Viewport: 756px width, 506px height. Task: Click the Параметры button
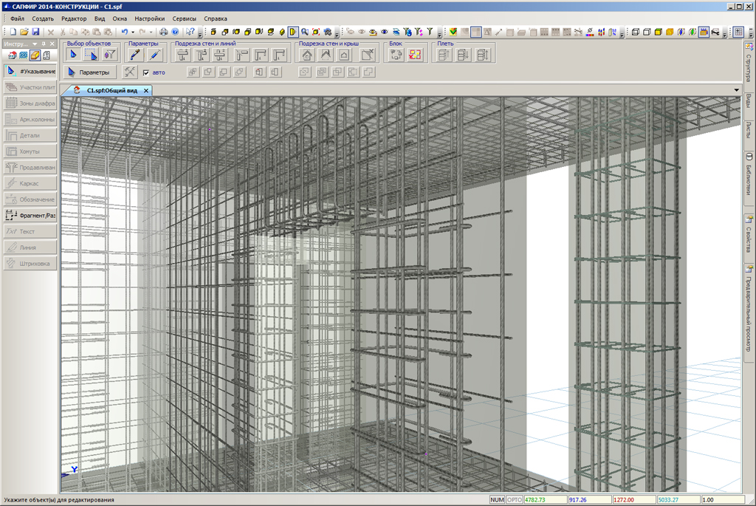[x=89, y=72]
